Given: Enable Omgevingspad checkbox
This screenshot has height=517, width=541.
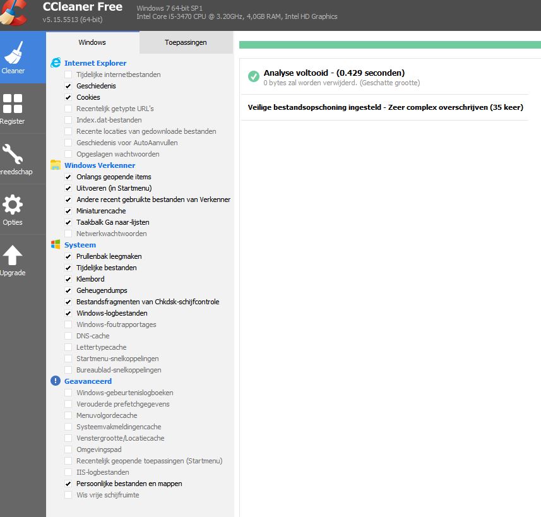Looking at the screenshot, I should [x=68, y=449].
